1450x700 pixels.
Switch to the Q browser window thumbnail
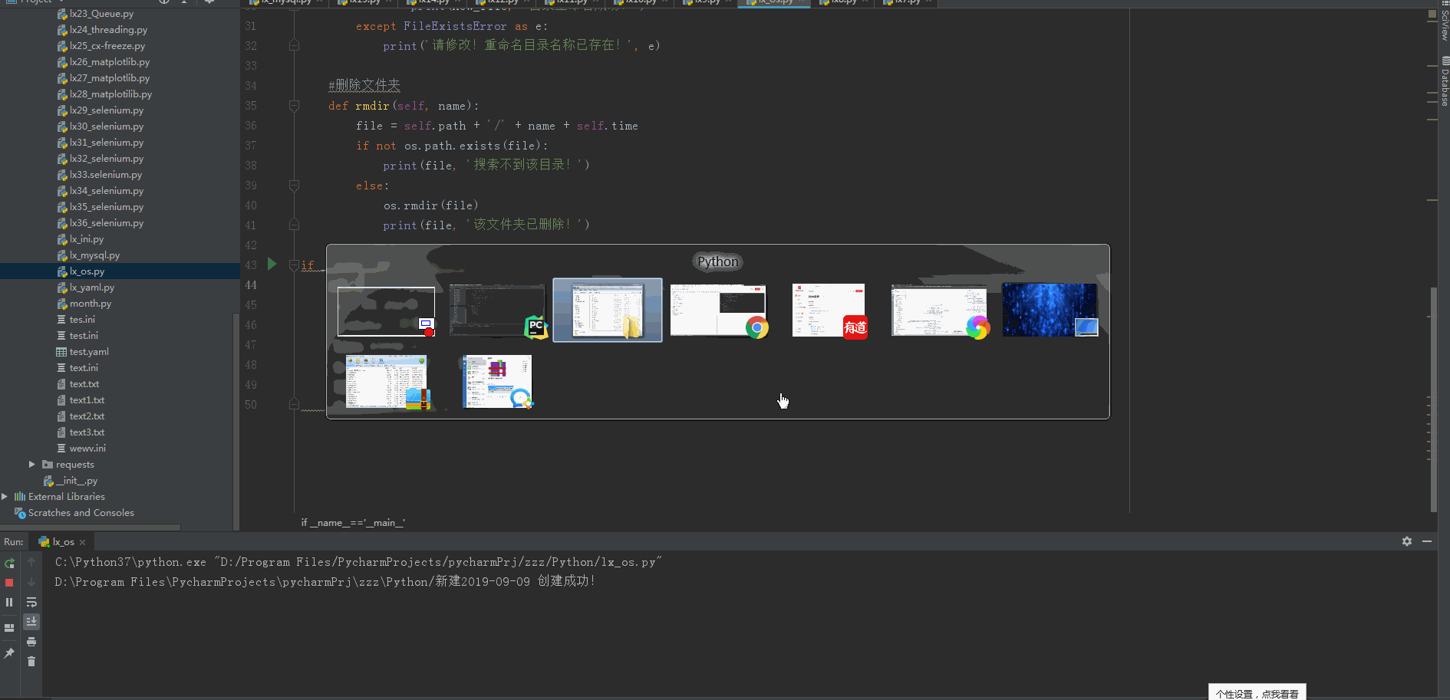click(x=498, y=382)
